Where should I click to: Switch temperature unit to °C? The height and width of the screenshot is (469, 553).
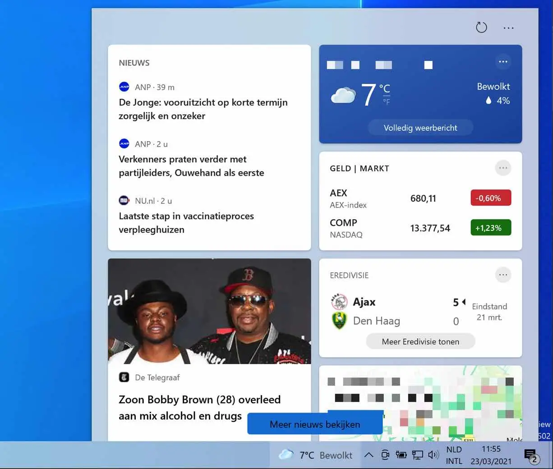385,88
